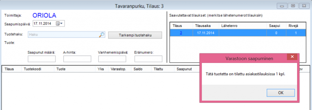Click the Tilaus header in bottom grid
This screenshot has width=312, height=110.
[x=12, y=69]
